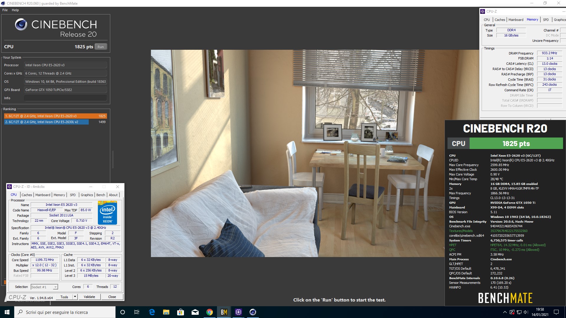
Task: Expand the Tools dropdown arrow in CPU-Z
Action: click(x=75, y=297)
